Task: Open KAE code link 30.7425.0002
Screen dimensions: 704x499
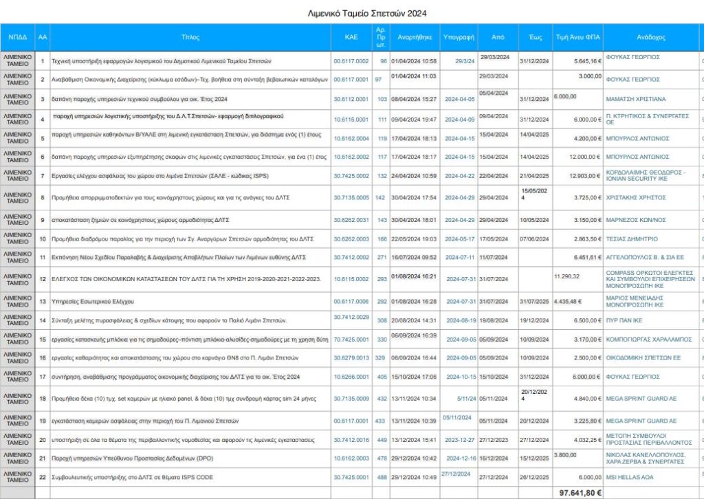Action: tap(351, 177)
